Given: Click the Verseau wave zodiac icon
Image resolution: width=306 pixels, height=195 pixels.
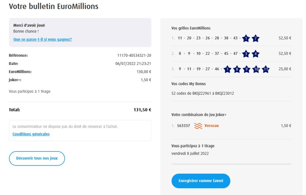Looking at the screenshot, I should [x=198, y=126].
